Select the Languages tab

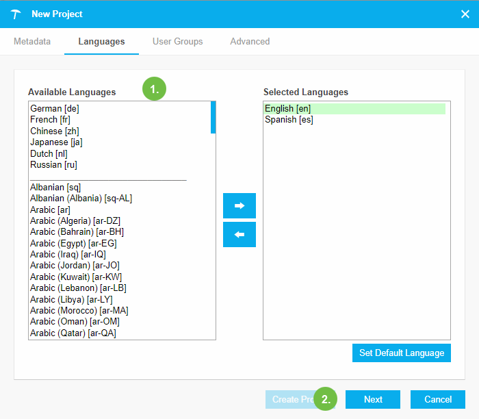pos(101,42)
